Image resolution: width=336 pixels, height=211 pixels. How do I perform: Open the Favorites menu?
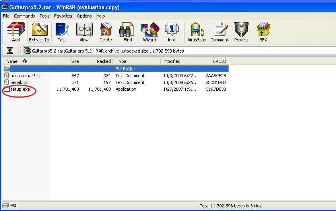click(63, 16)
